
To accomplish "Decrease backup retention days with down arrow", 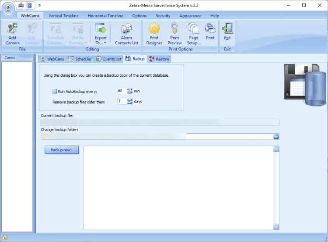I will point(130,103).
